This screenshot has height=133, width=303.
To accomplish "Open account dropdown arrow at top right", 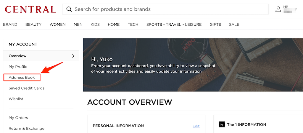I will (x=296, y=9).
